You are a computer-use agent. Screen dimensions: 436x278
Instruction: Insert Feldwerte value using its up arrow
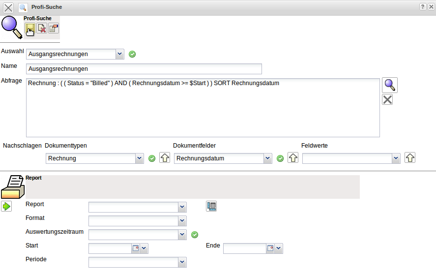coord(410,158)
